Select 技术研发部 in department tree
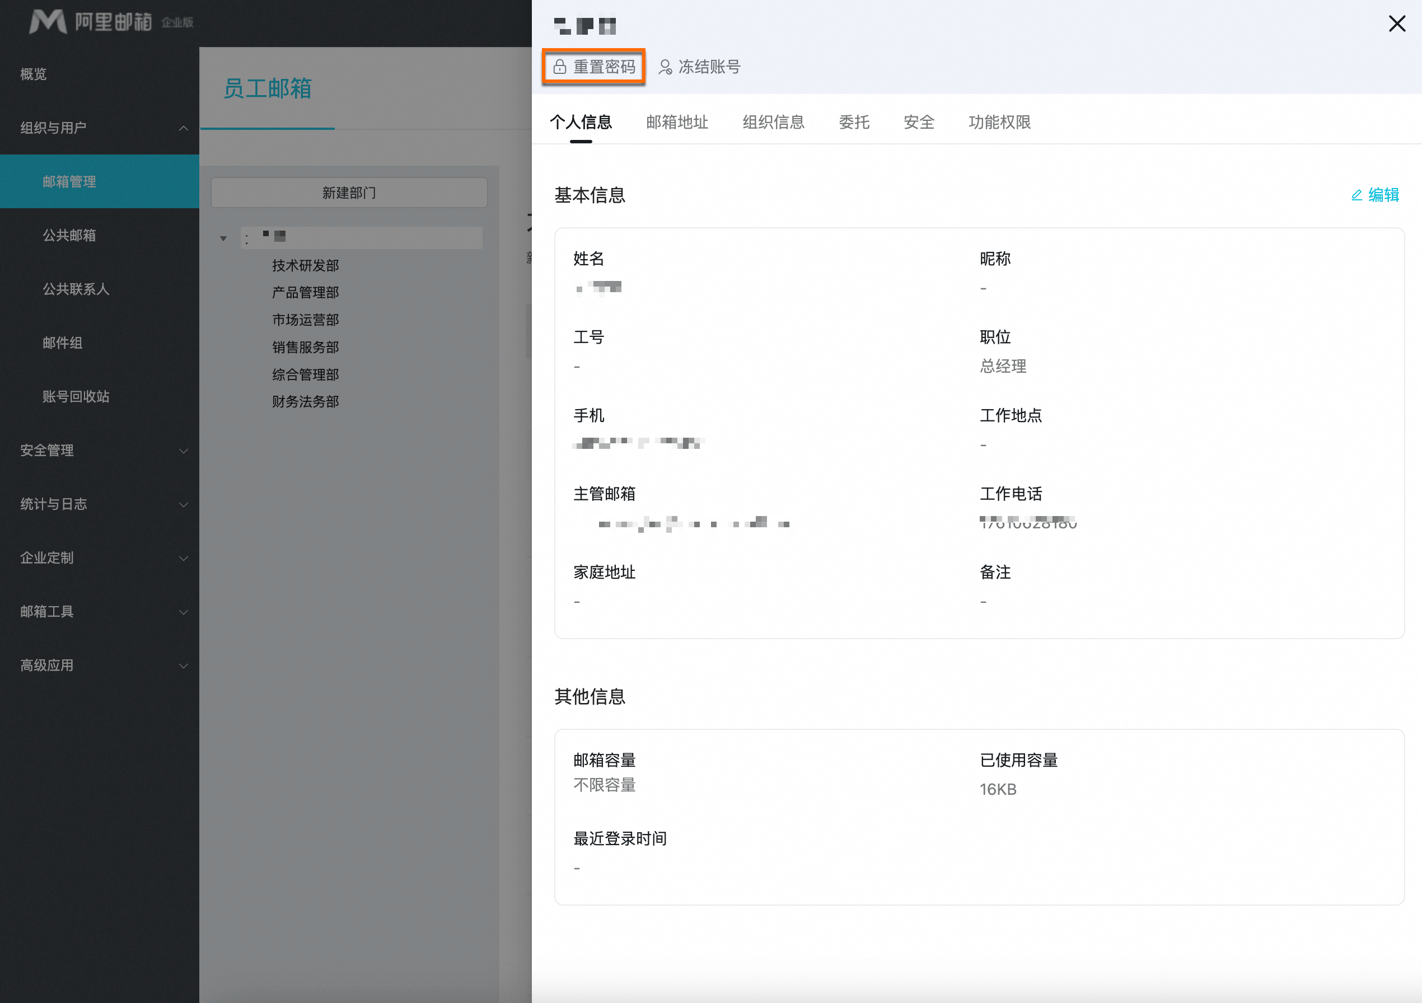The image size is (1422, 1003). (305, 266)
